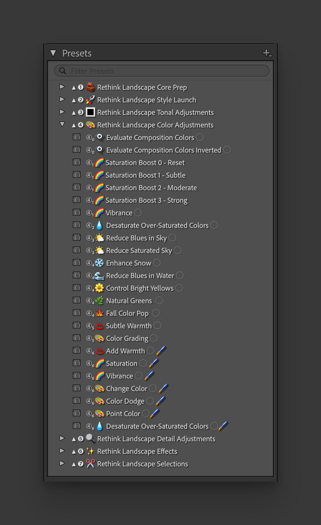Click the circle beside Reduce Blues in Sky
The height and width of the screenshot is (525, 321).
pos(172,238)
